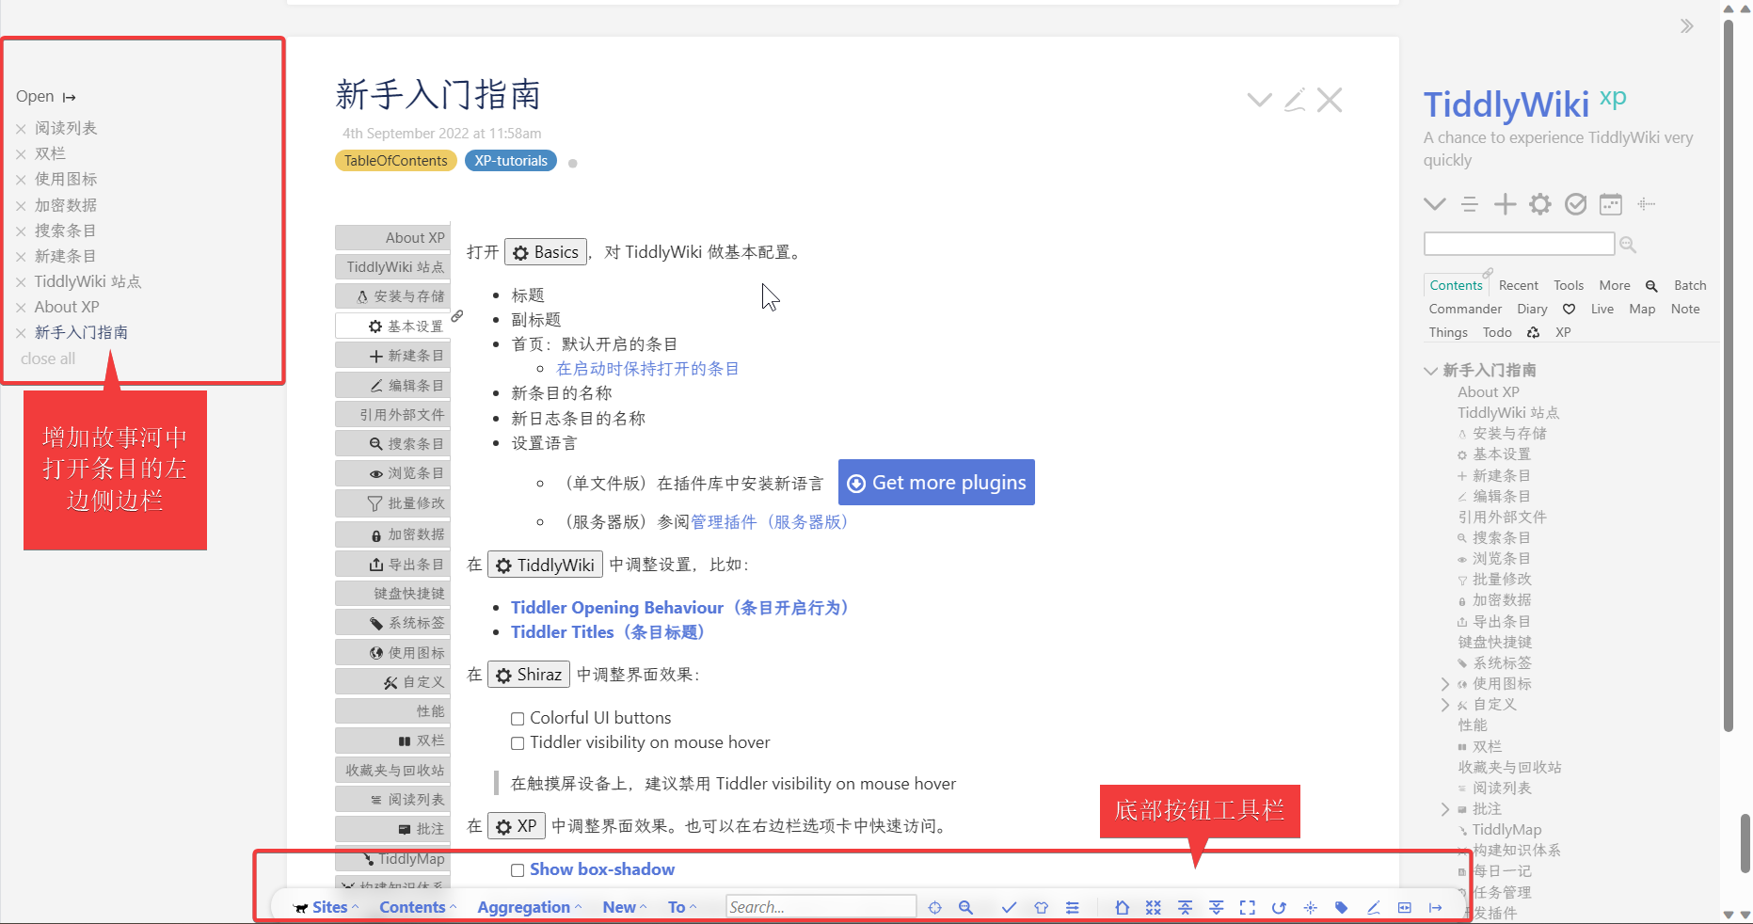
Task: Open Aggregation dropdown in bottom toolbar
Action: [530, 907]
